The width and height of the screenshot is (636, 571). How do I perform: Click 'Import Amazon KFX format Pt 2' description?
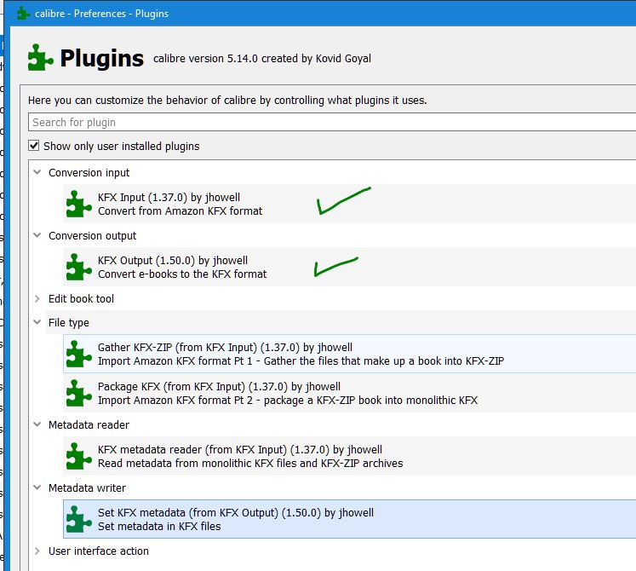(288, 400)
